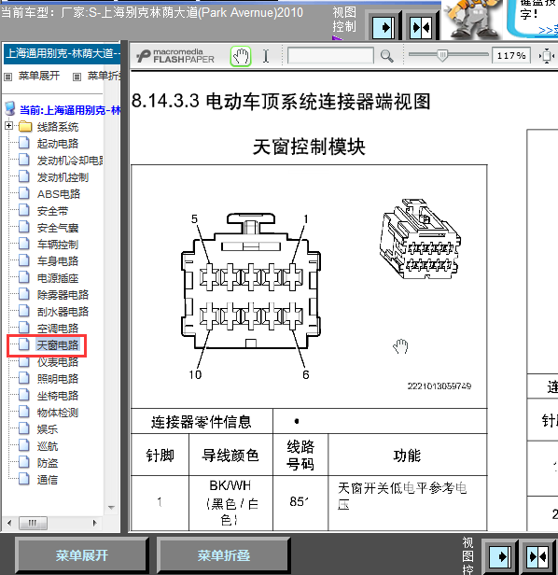Click the large 菜单展开 button at bottom
This screenshot has width=558, height=575.
pos(82,555)
